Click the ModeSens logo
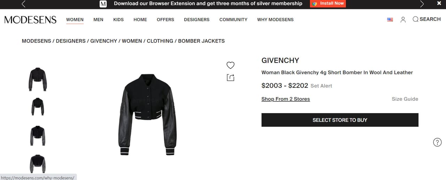Viewport: 446px width, 180px height. [30, 19]
